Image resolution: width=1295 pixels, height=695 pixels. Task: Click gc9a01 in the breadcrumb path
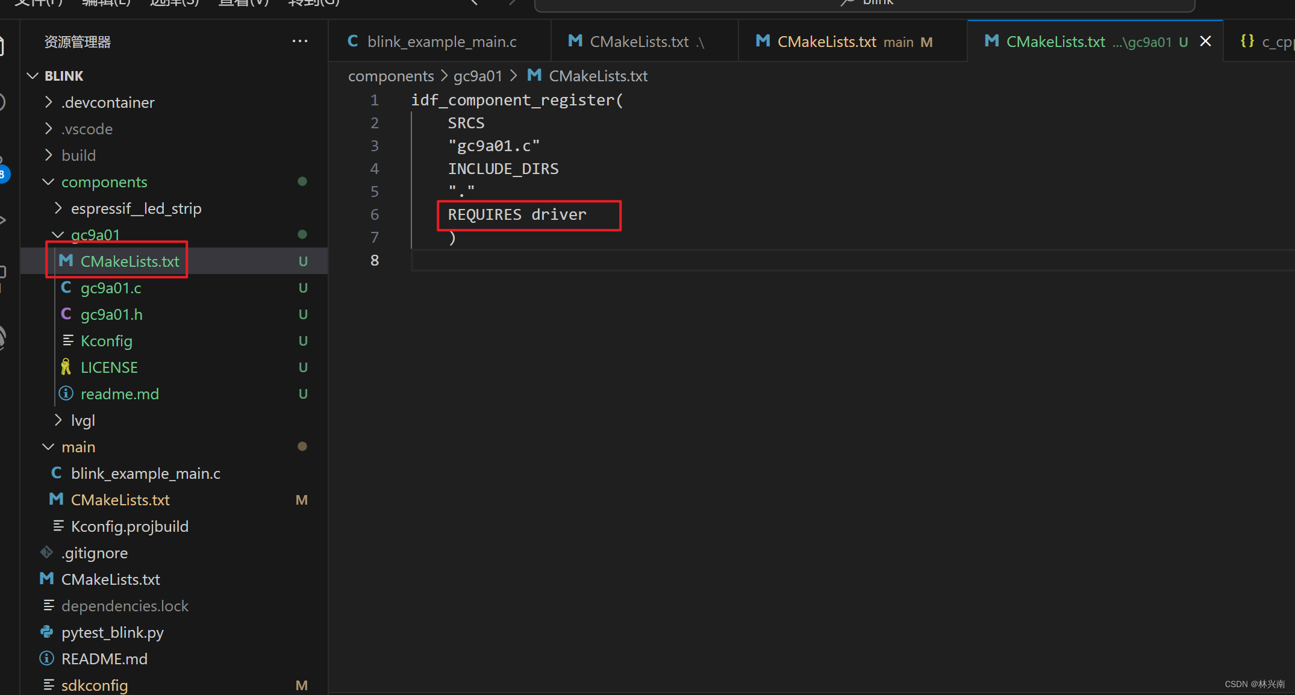478,76
